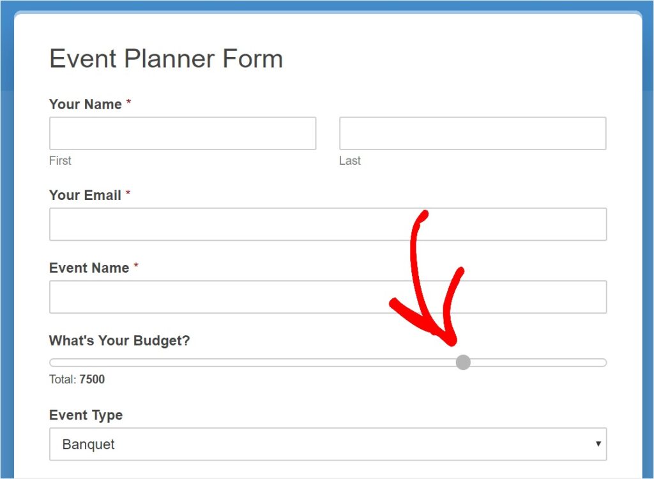
Task: Click the budget range slider handle
Action: tap(462, 361)
